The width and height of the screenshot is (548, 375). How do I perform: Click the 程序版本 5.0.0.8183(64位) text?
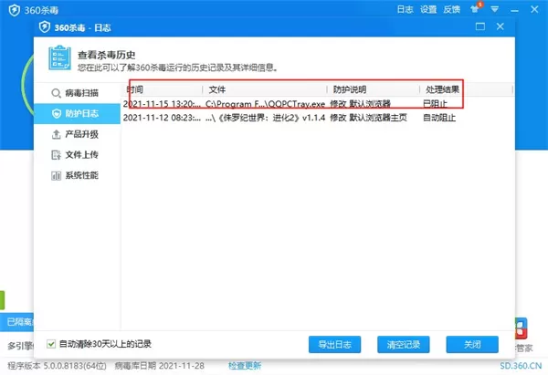coord(57,366)
